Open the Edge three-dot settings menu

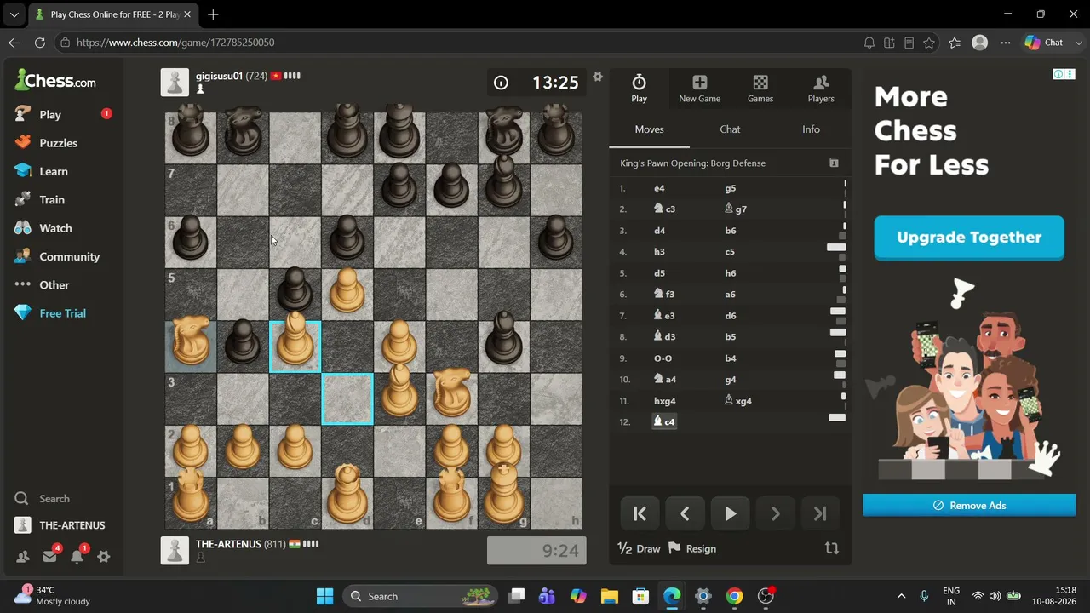click(x=1006, y=43)
